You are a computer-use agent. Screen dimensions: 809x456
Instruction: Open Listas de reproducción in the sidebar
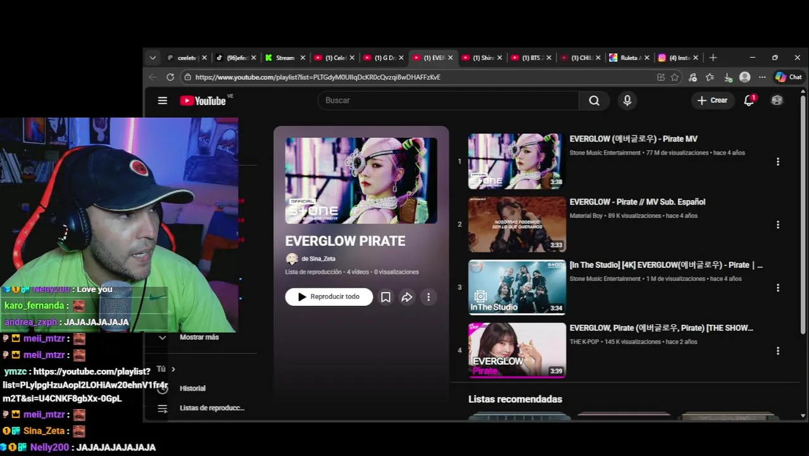[211, 408]
